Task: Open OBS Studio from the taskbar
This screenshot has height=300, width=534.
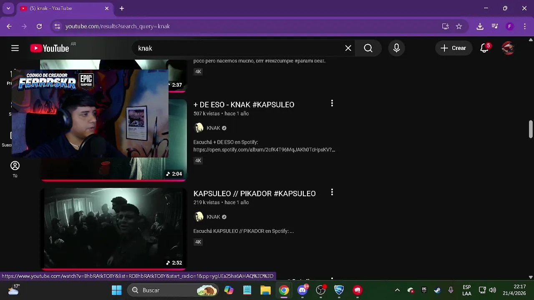Action: coord(321,290)
